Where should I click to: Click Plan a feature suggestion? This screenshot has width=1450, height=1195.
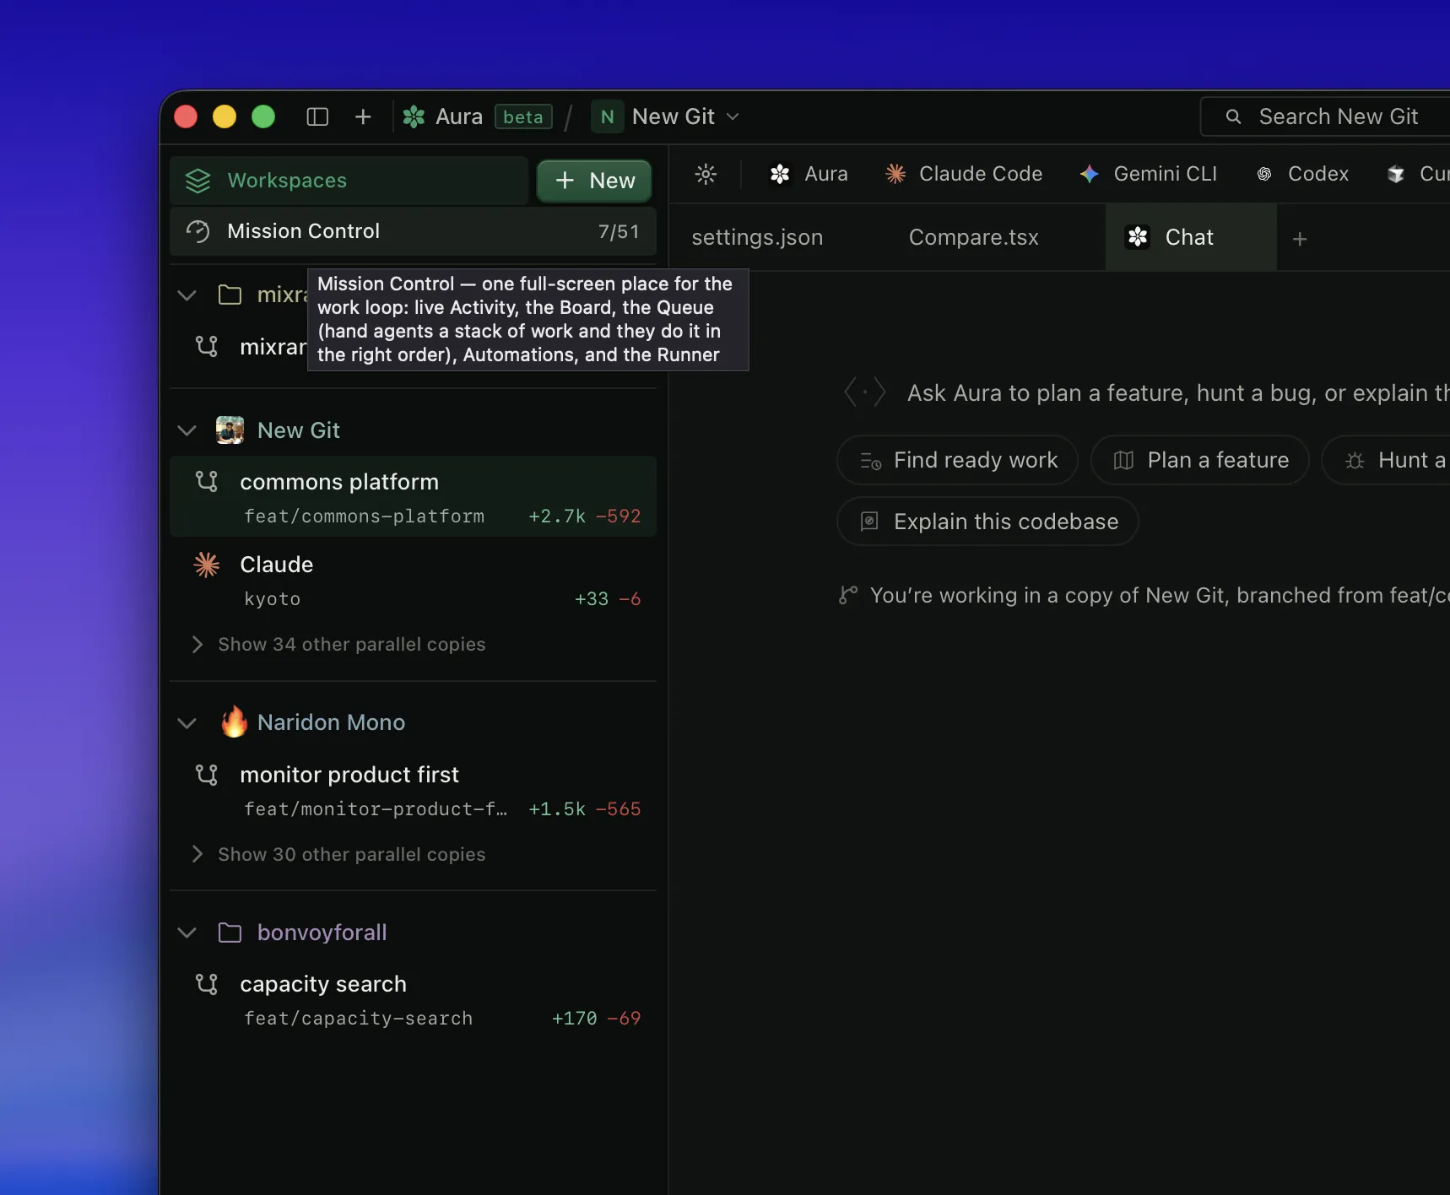(1199, 460)
